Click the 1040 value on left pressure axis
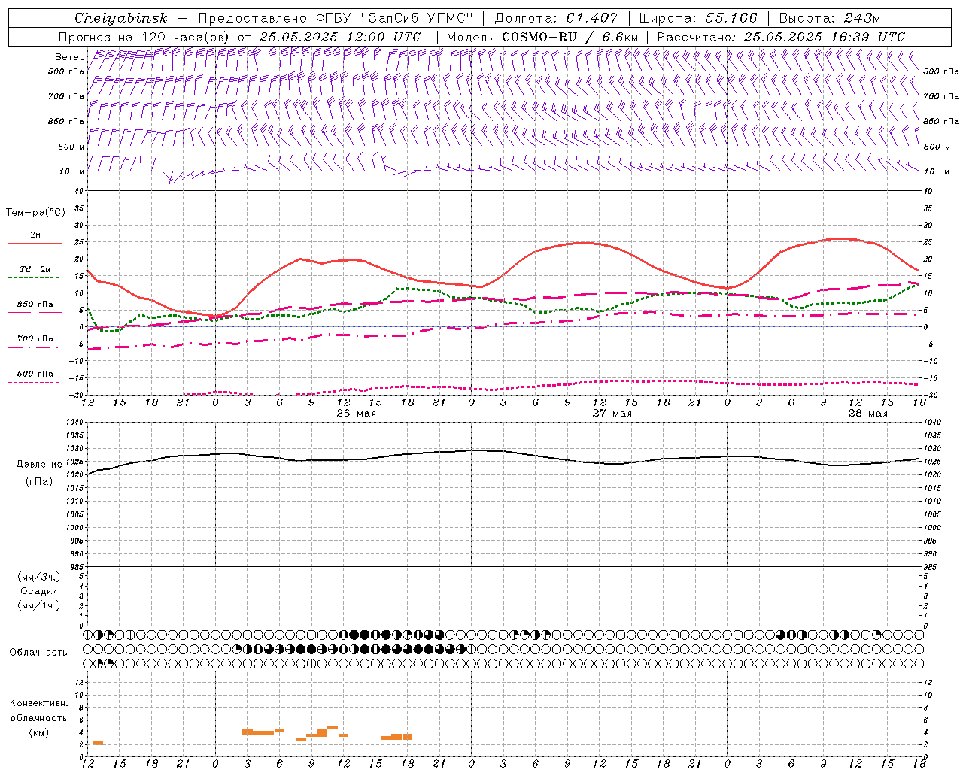This screenshot has width=963, height=770. point(74,422)
